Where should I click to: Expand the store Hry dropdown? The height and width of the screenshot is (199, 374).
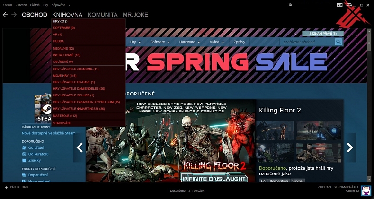tap(135, 42)
